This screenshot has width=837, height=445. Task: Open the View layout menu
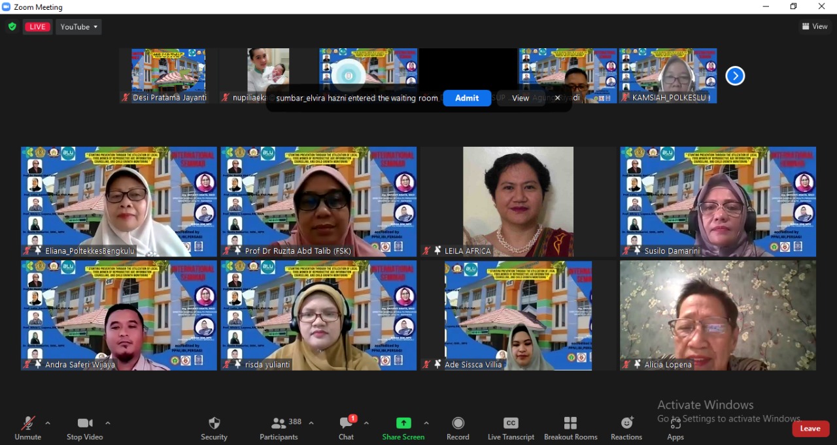[815, 27]
